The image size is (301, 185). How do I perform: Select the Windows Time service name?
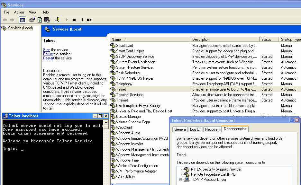[x=127, y=160]
